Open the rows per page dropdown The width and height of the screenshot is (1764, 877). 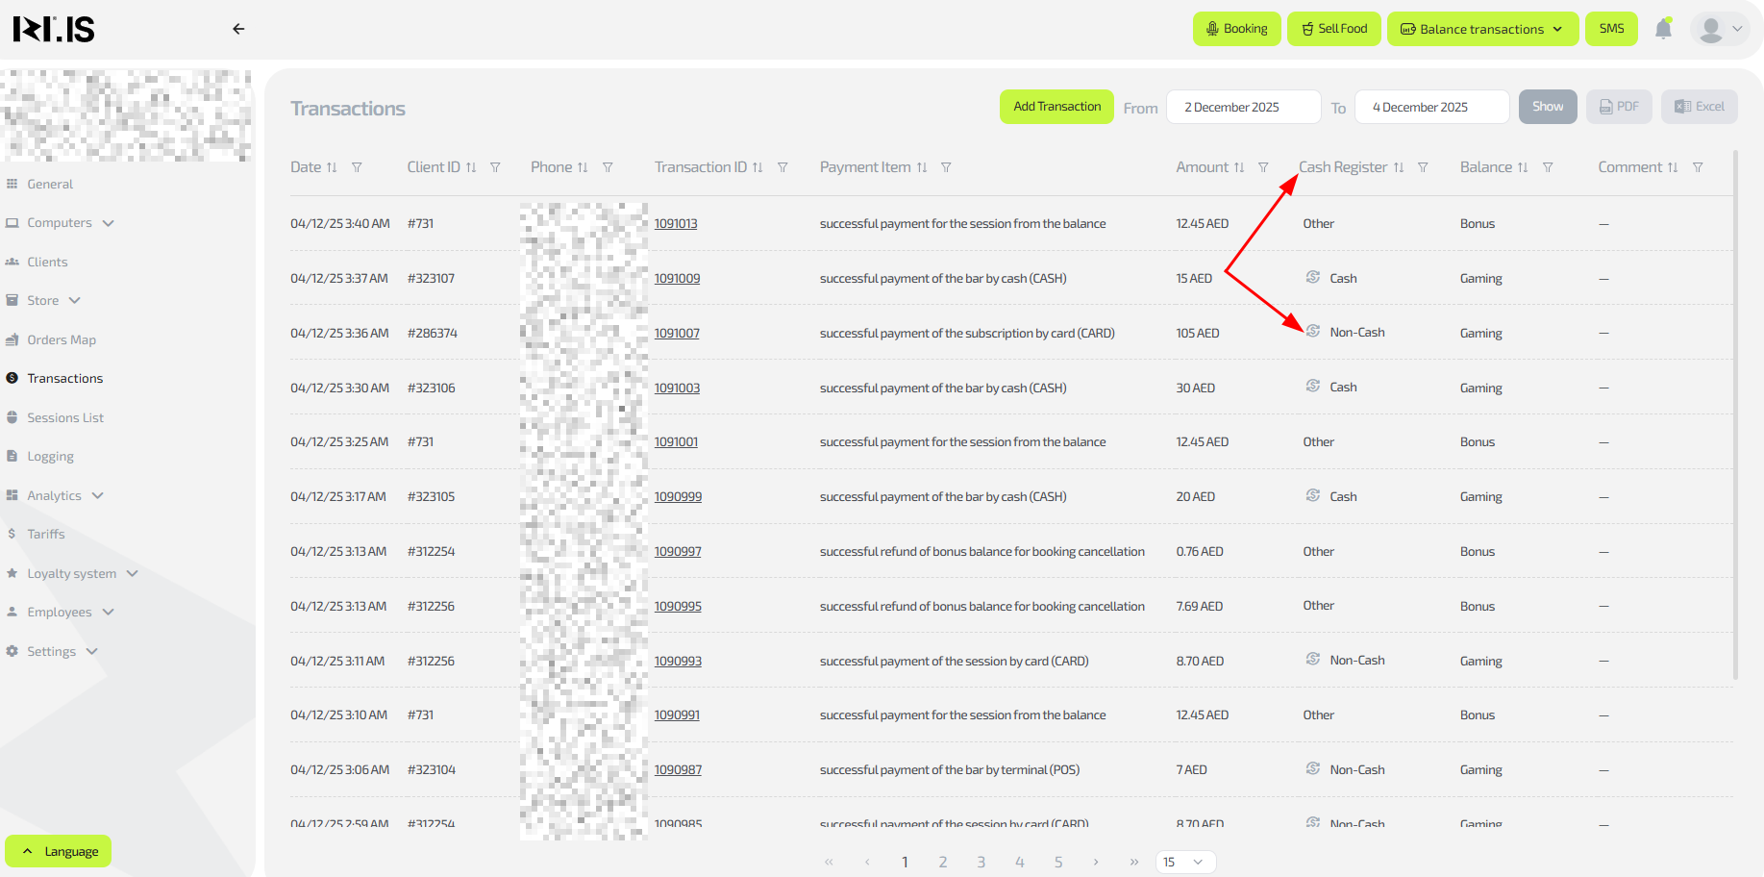point(1185,862)
